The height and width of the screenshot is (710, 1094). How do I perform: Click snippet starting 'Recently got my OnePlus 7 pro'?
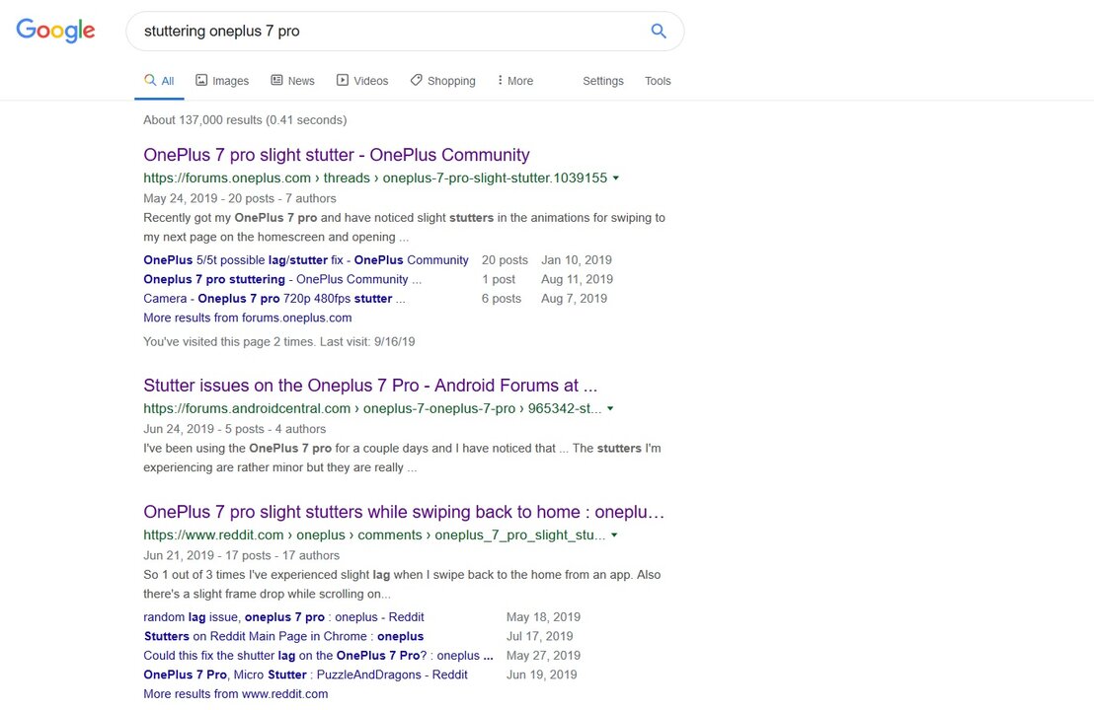(404, 227)
